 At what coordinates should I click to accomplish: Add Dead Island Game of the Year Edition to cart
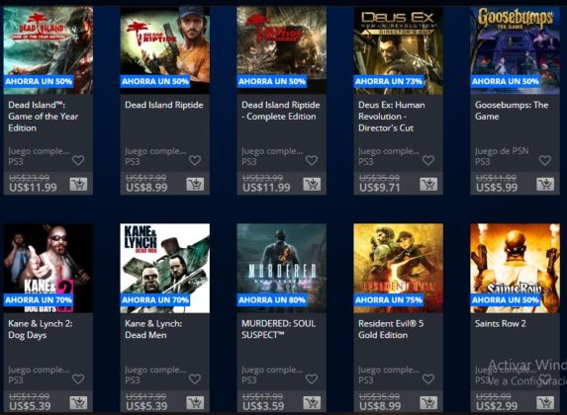coord(78,184)
